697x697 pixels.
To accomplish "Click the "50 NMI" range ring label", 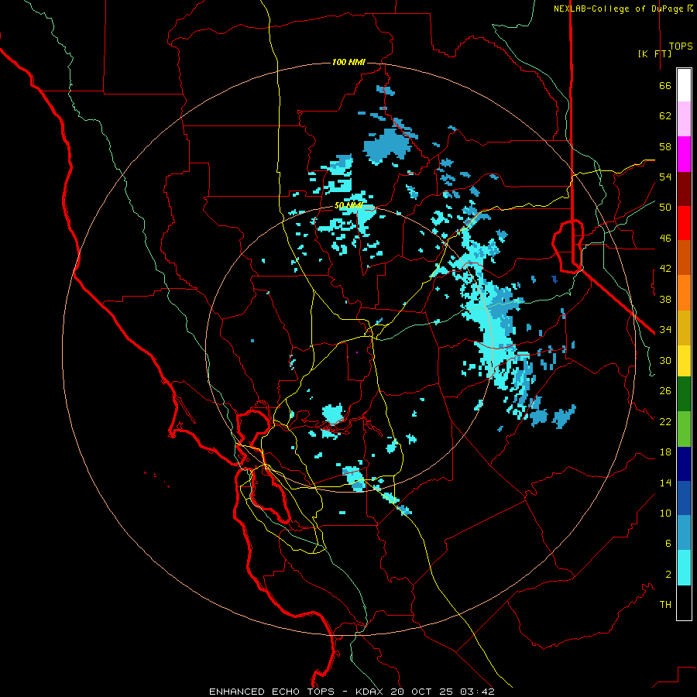I will [348, 205].
